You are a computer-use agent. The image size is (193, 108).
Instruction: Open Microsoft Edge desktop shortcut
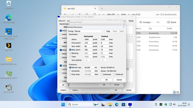9,19
